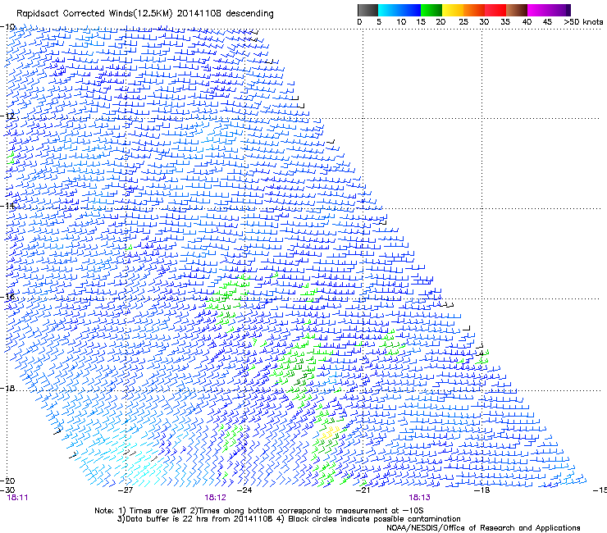Image resolution: width=607 pixels, height=533 pixels.
Task: Click the cluster of yellow wind barbs
Action: pyautogui.click(x=331, y=432)
